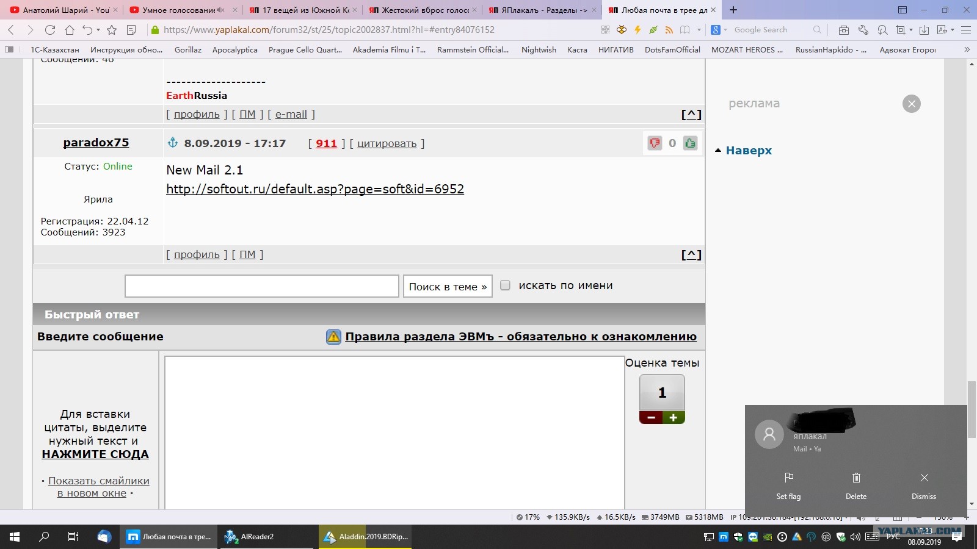Screen dimensions: 977x549
Task: Click the 'Поиск в теме »' button
Action: coord(448,286)
